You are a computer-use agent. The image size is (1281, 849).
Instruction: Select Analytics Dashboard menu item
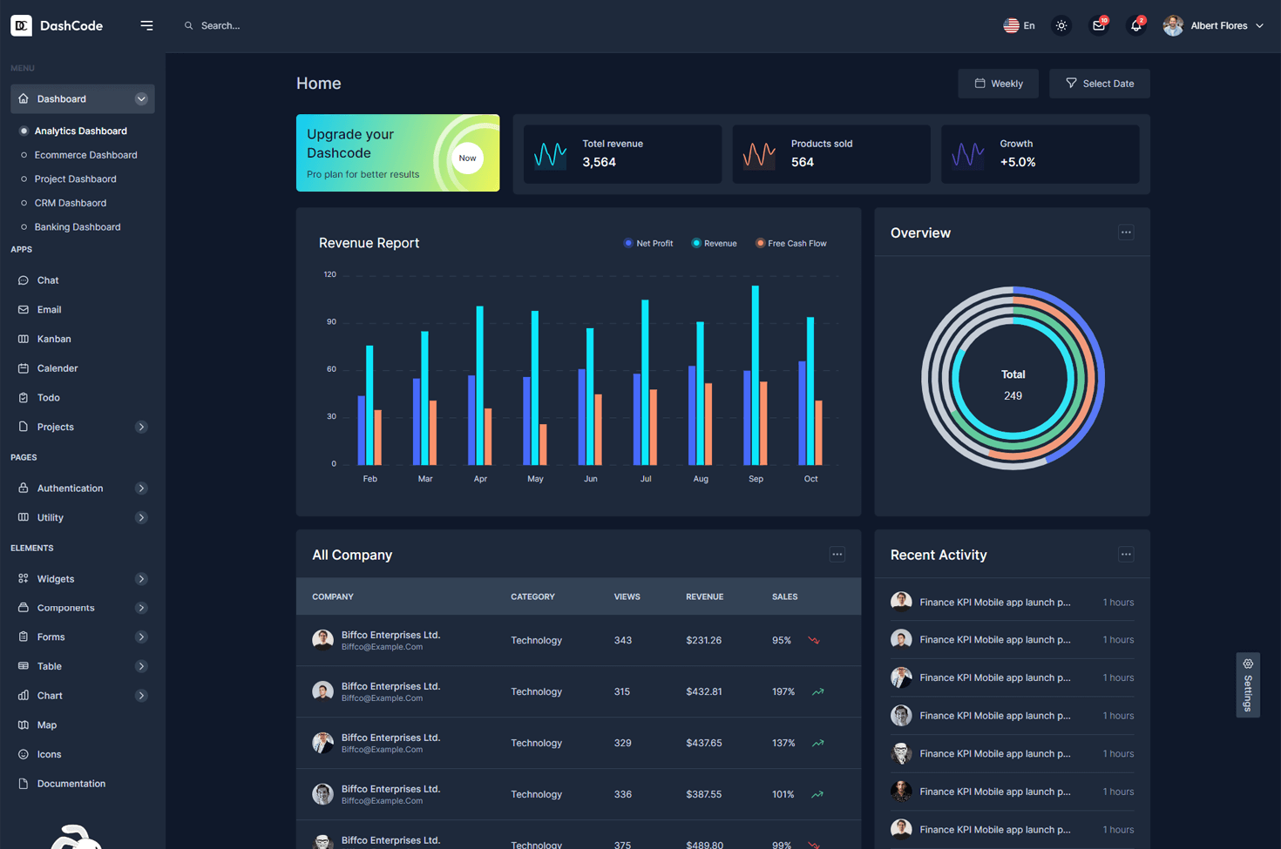(x=80, y=131)
